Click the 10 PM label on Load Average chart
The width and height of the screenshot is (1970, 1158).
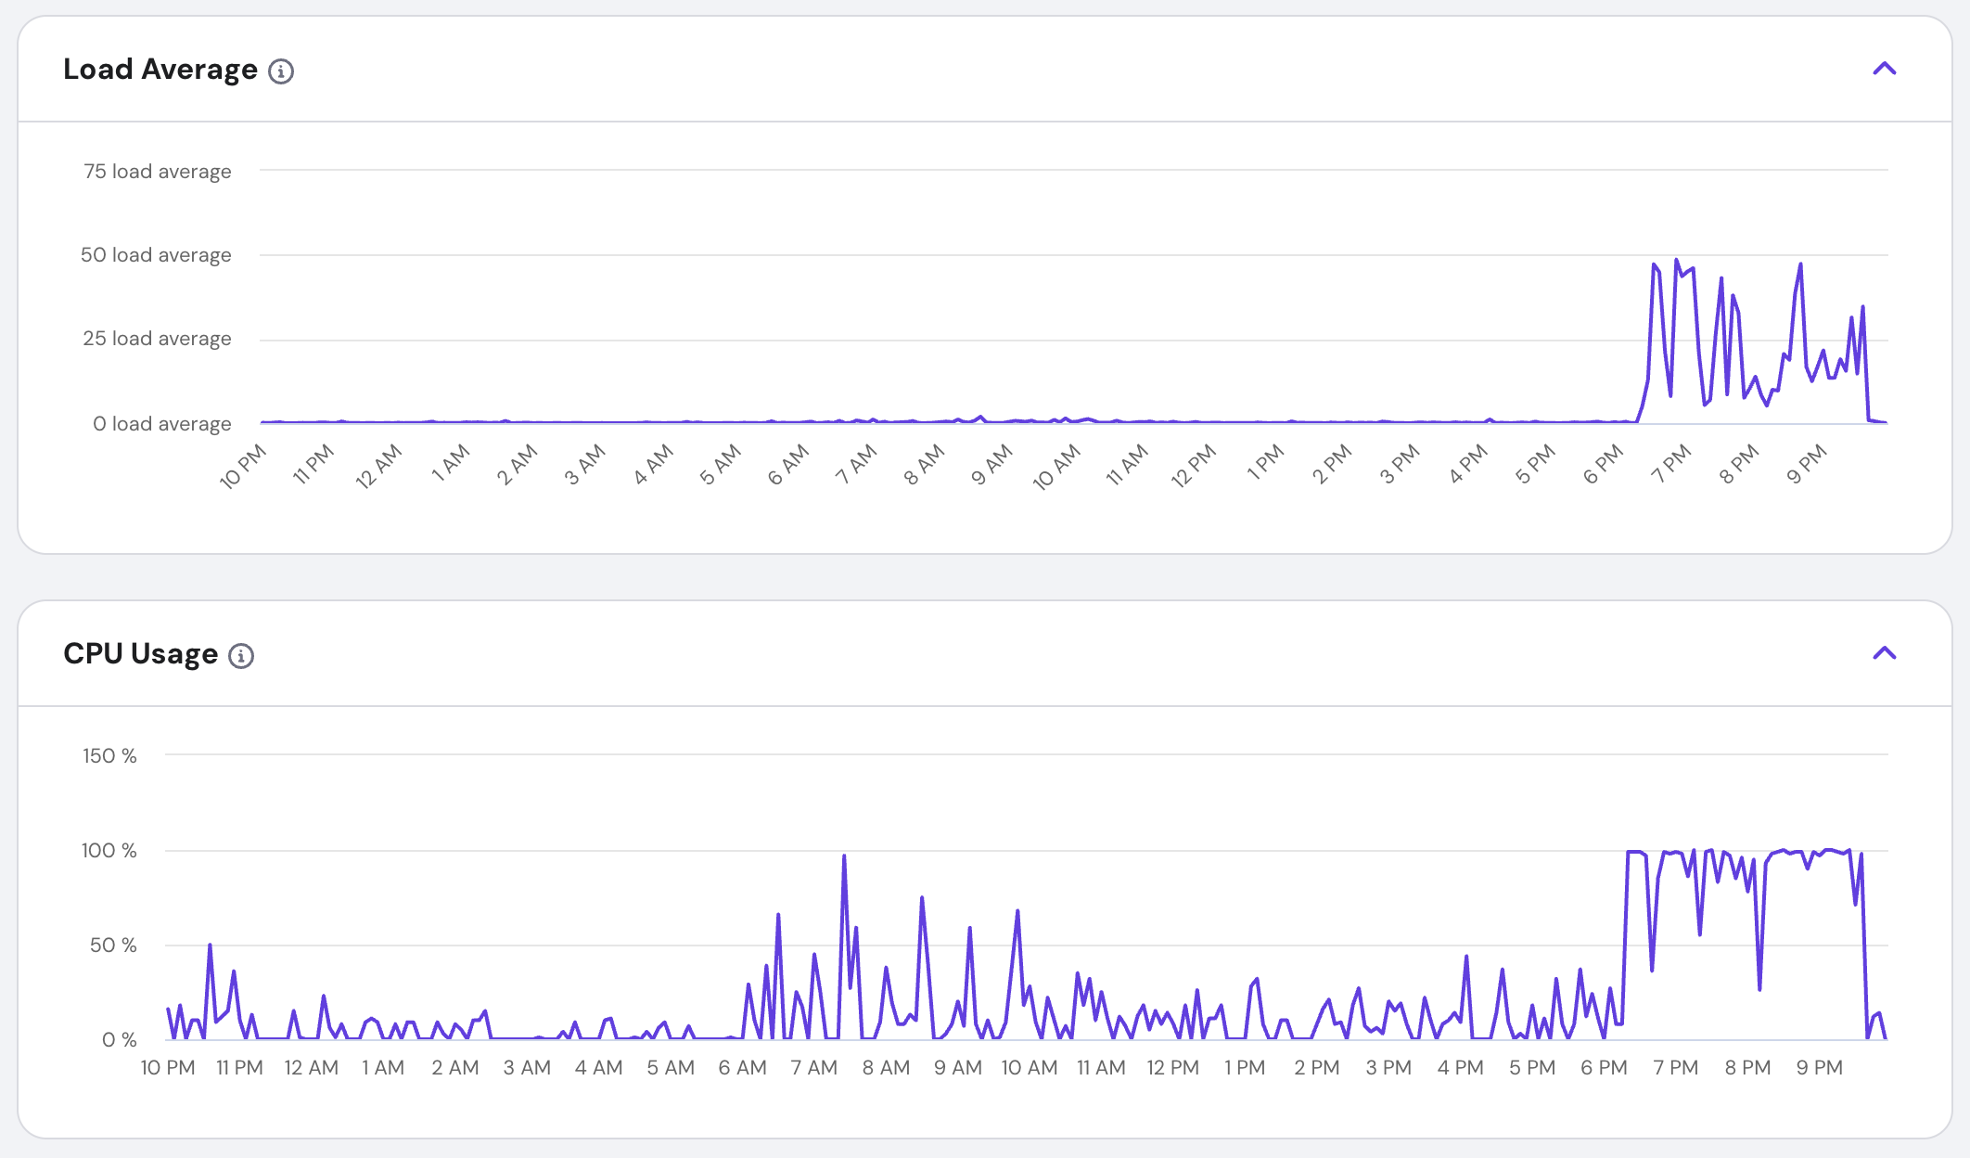(243, 466)
